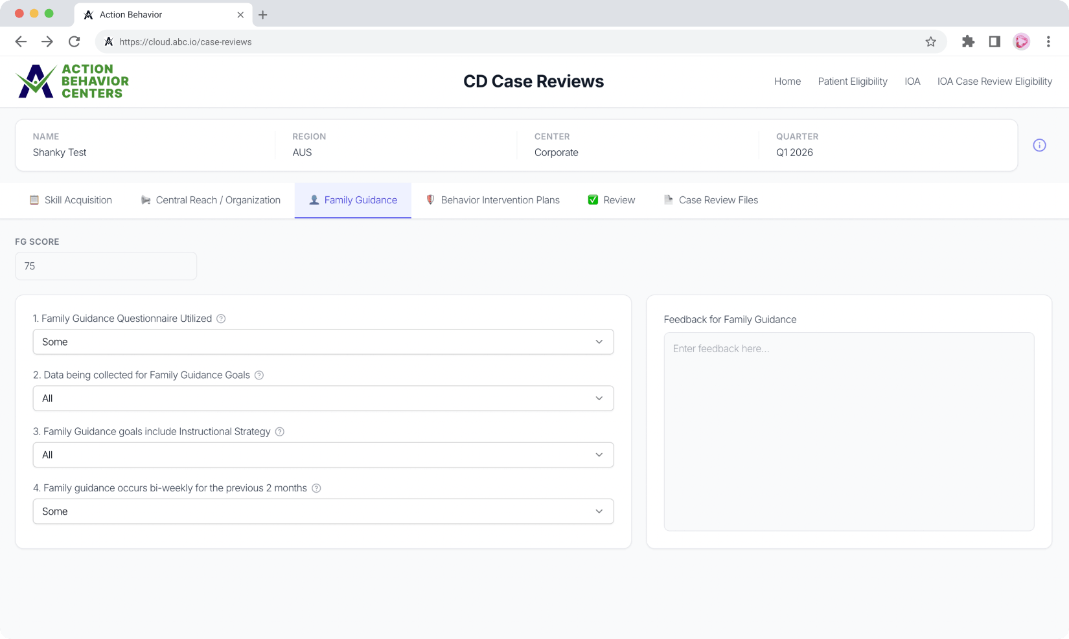The height and width of the screenshot is (639, 1069).
Task: Go back with the browser back arrow
Action: [21, 41]
